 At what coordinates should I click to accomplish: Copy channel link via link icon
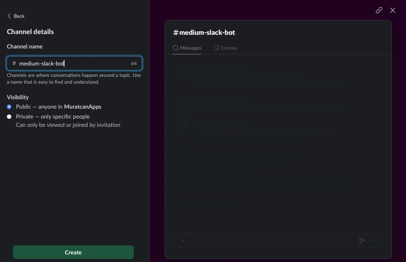(x=379, y=10)
